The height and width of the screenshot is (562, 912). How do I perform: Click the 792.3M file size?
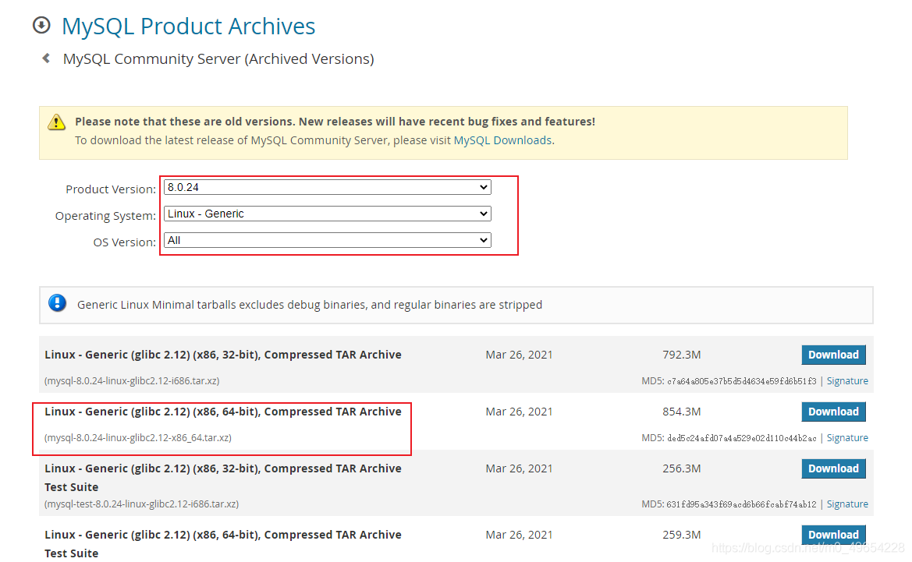[682, 355]
